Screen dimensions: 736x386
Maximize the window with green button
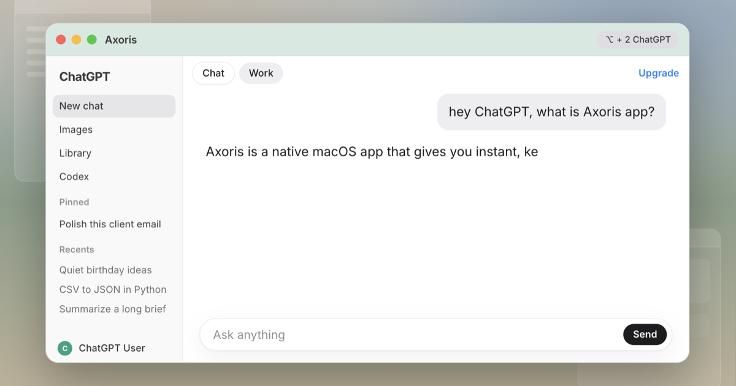tap(92, 40)
